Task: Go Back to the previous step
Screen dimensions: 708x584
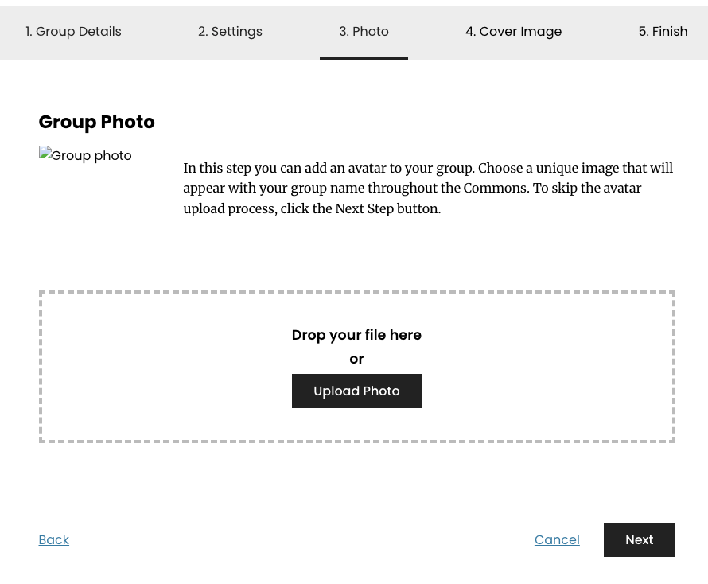Action: 53,539
